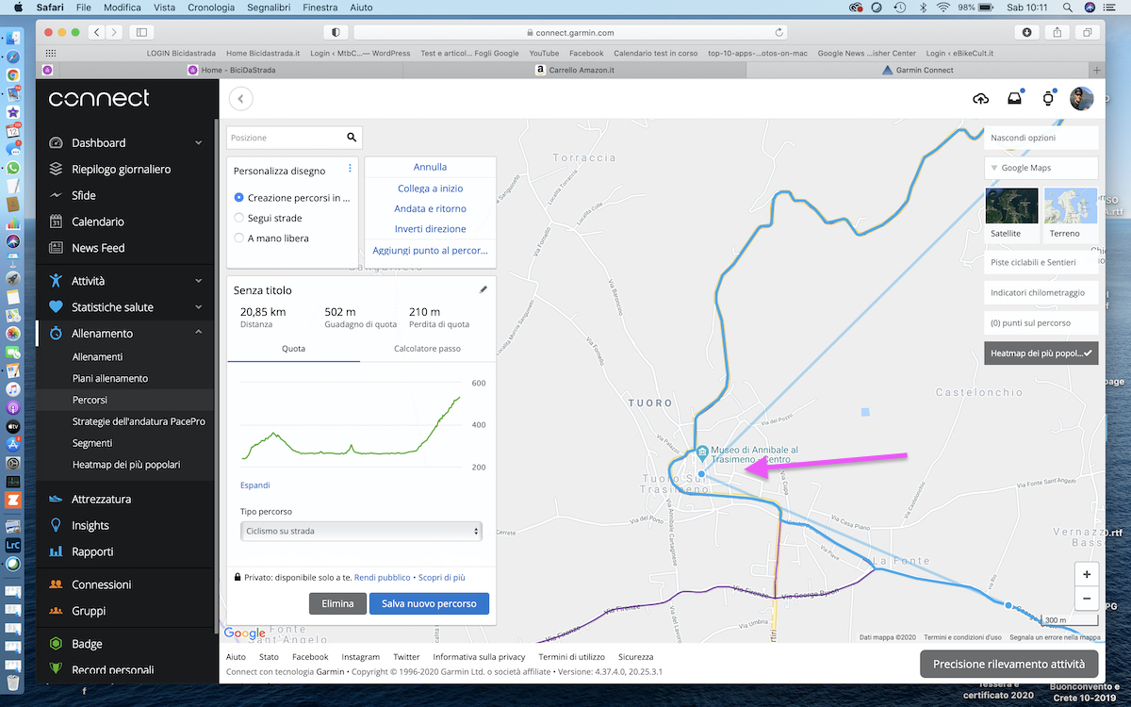Click the watch devices icon
Image resolution: width=1131 pixels, height=707 pixels.
coord(1047,99)
